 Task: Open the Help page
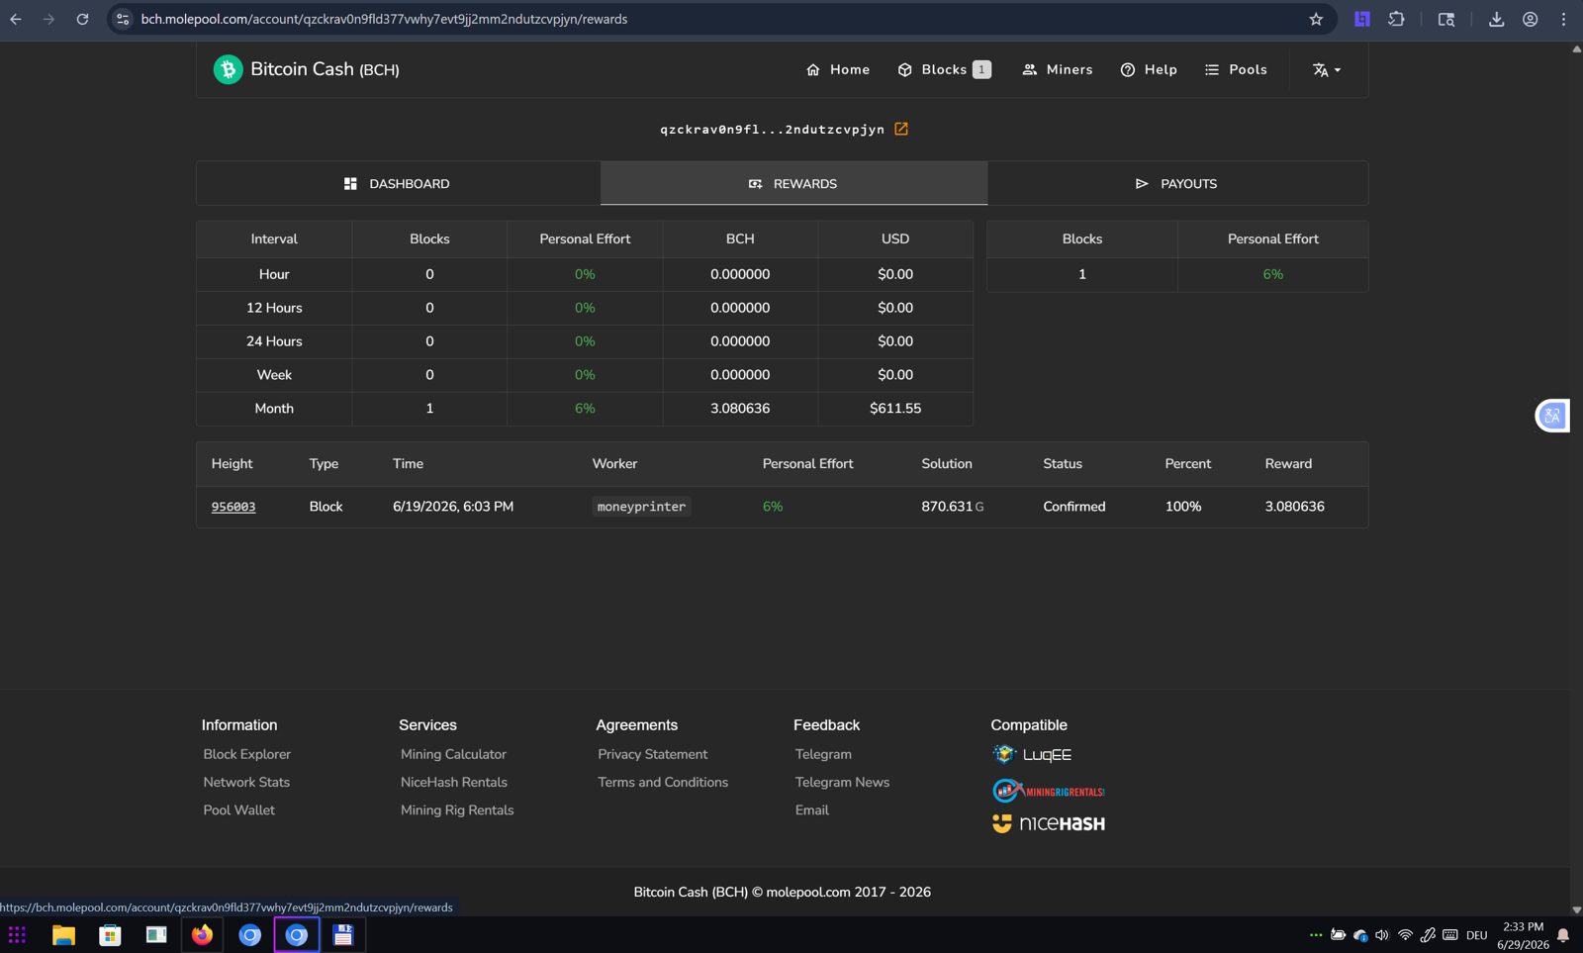point(1149,69)
